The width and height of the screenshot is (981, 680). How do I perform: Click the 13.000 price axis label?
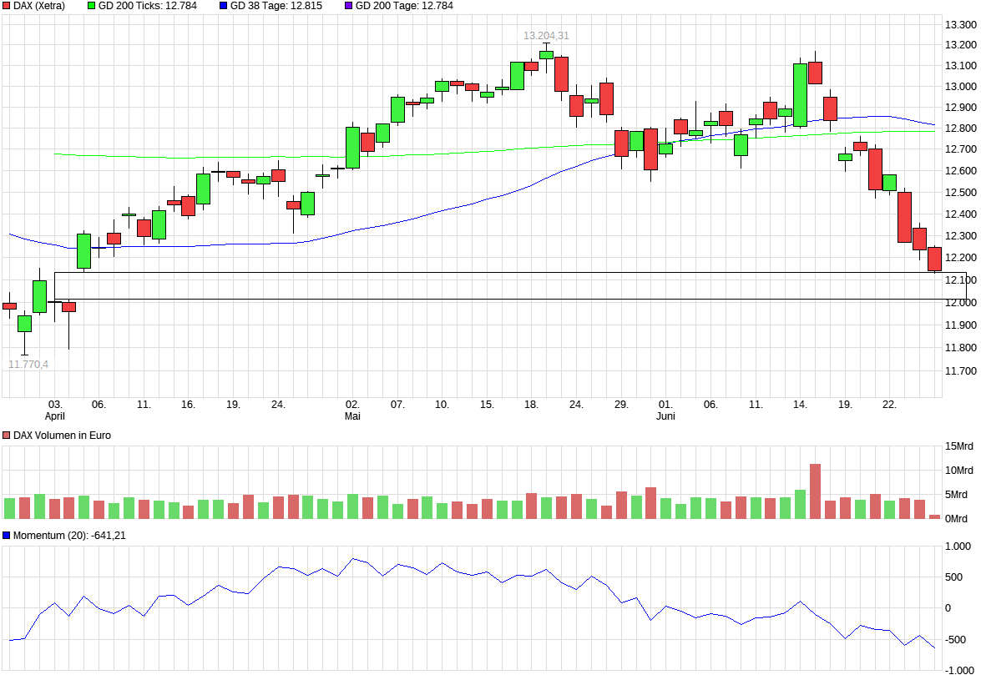[960, 87]
